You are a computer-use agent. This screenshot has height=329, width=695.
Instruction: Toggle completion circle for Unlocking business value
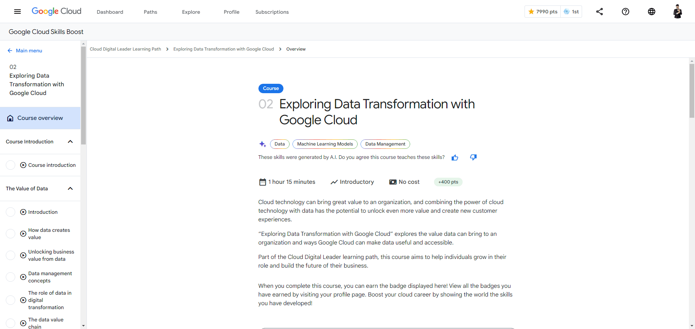(x=11, y=255)
